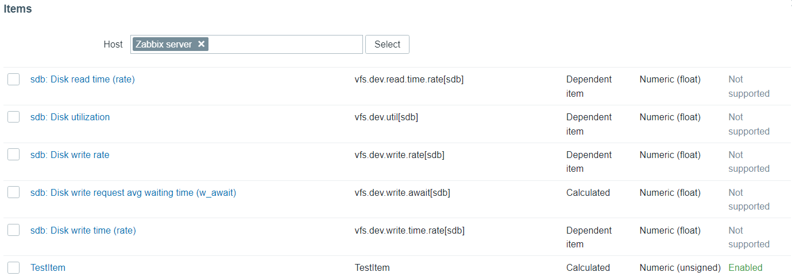This screenshot has width=792, height=280.
Task: Click Not supported status for Disk read time
Action: [x=748, y=86]
